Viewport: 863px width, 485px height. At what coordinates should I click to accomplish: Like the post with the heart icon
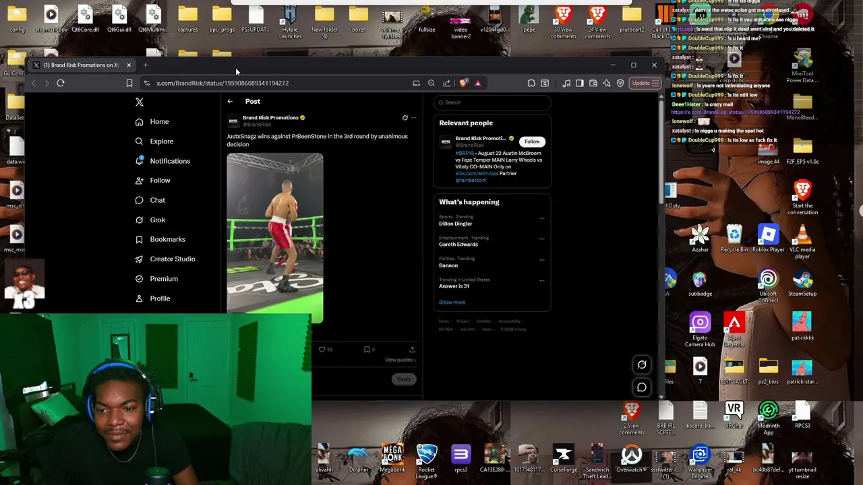(x=322, y=350)
